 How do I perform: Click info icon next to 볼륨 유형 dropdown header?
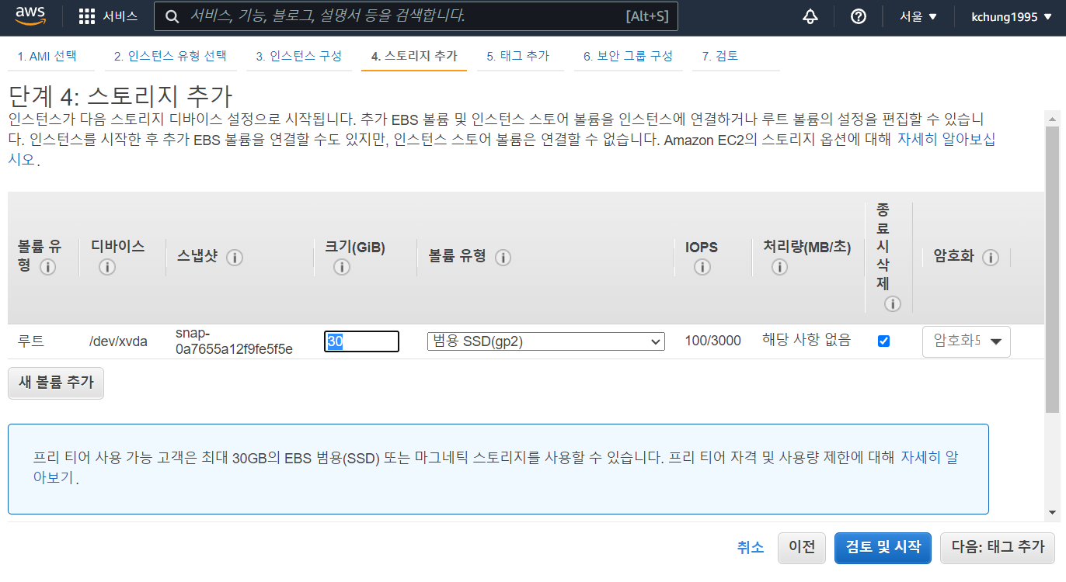coord(503,257)
